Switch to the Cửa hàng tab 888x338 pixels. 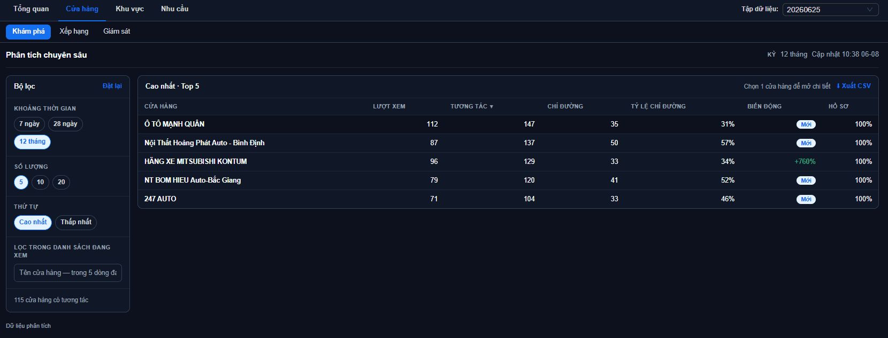tap(82, 9)
